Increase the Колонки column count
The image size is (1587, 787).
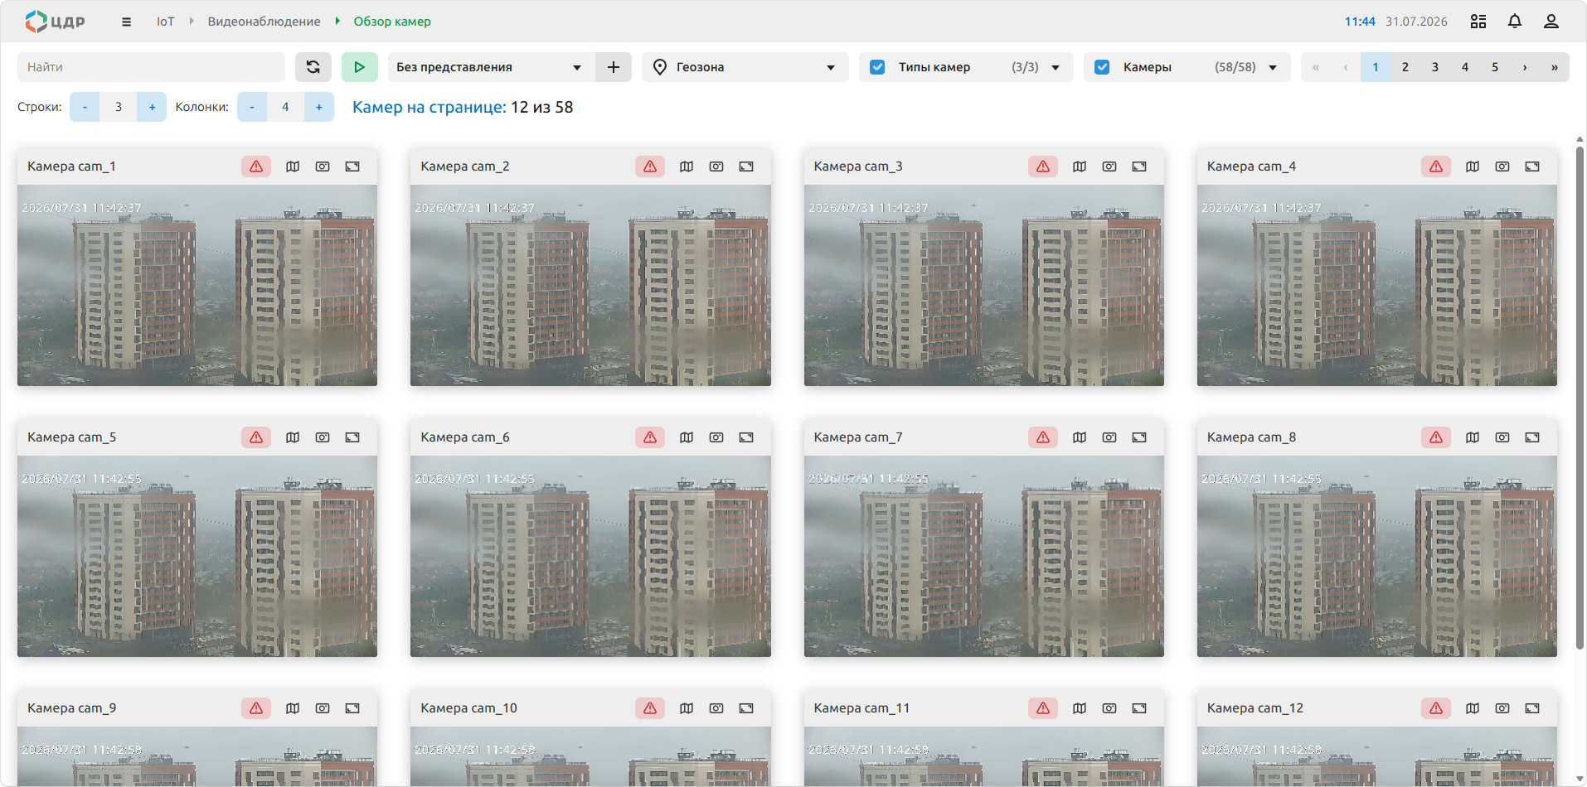(x=319, y=107)
